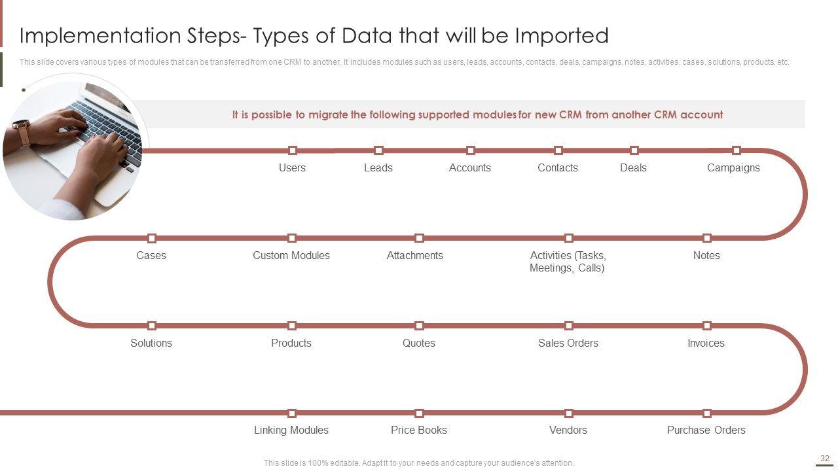Viewport: 838px width, 471px height.
Task: Select the marker above Vendors
Action: (x=569, y=413)
